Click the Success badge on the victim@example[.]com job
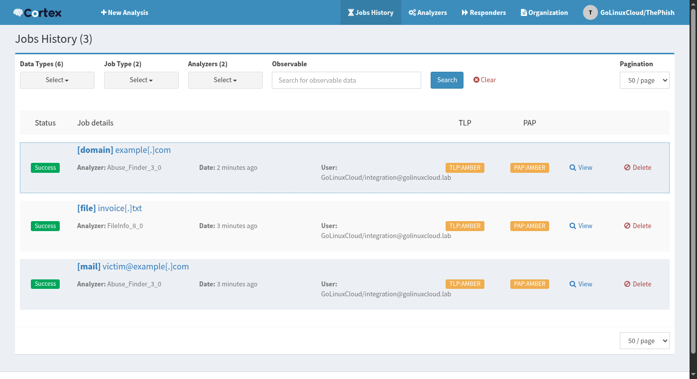This screenshot has height=379, width=697. 45,284
